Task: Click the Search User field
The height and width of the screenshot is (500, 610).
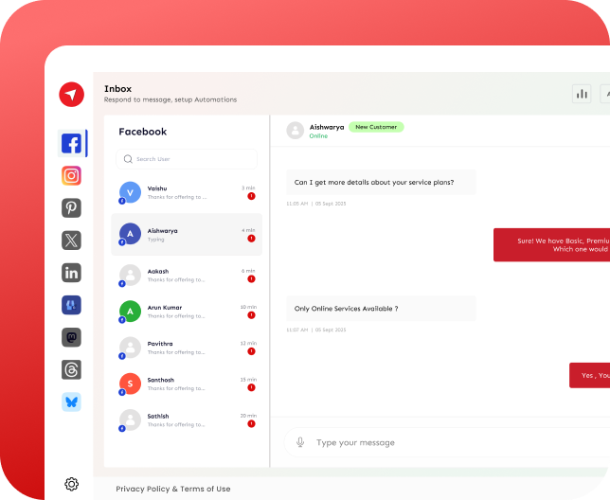Action: coord(187,159)
